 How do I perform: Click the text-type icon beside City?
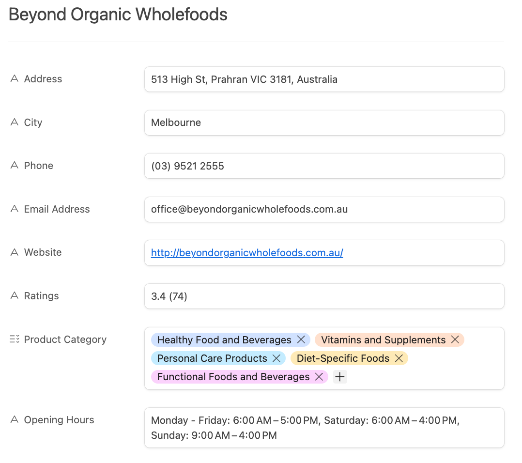[15, 122]
